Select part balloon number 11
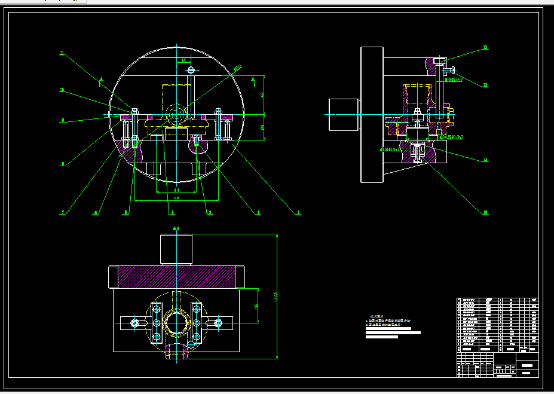Viewport: 554px width, 394px height. [x=62, y=53]
